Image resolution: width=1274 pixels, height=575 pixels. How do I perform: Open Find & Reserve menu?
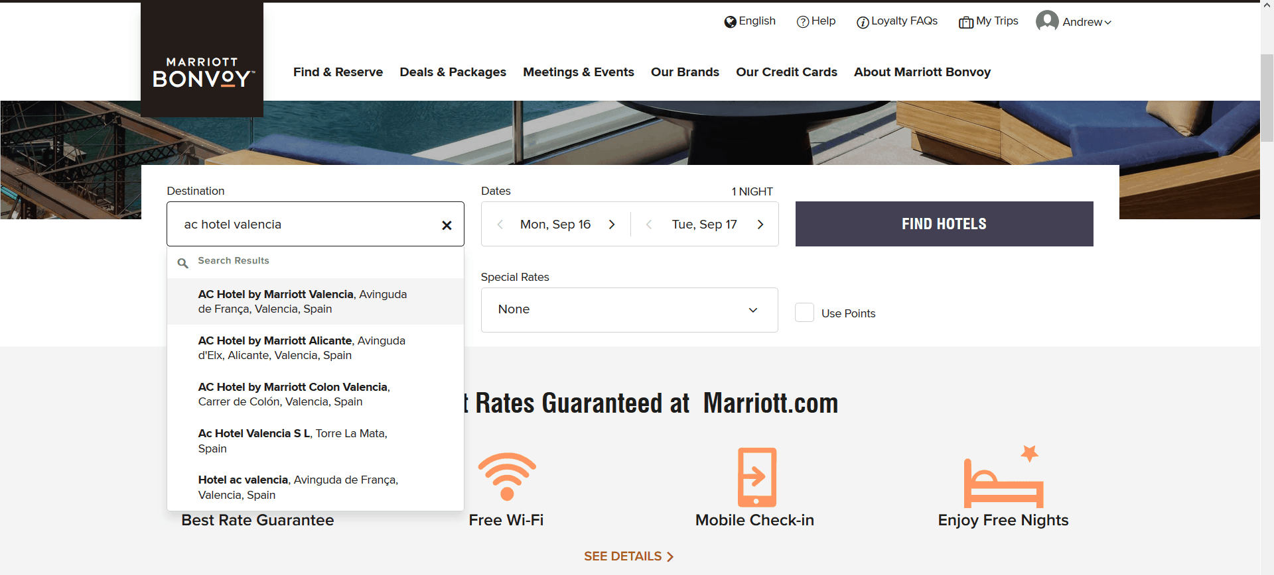(338, 72)
